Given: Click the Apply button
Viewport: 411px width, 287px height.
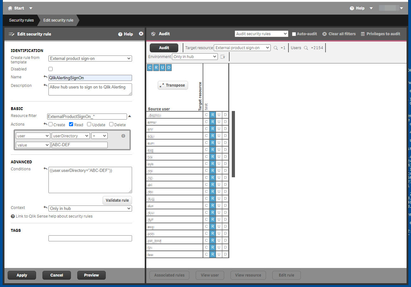Looking at the screenshot, I should [x=22, y=275].
